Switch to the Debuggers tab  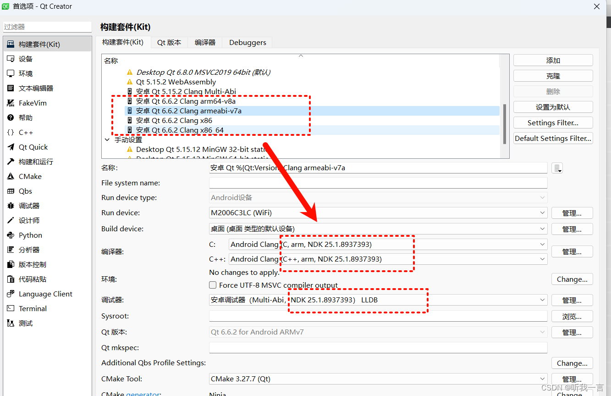click(248, 42)
